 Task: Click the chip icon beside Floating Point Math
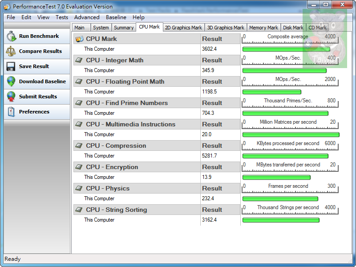[79, 81]
